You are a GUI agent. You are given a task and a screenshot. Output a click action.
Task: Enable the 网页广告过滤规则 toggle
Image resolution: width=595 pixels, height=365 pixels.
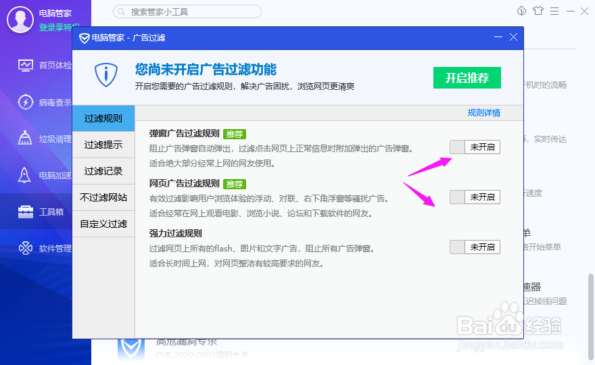pos(475,197)
